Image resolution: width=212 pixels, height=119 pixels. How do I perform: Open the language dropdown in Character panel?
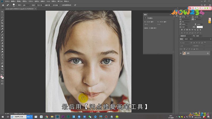click(x=186, y=36)
